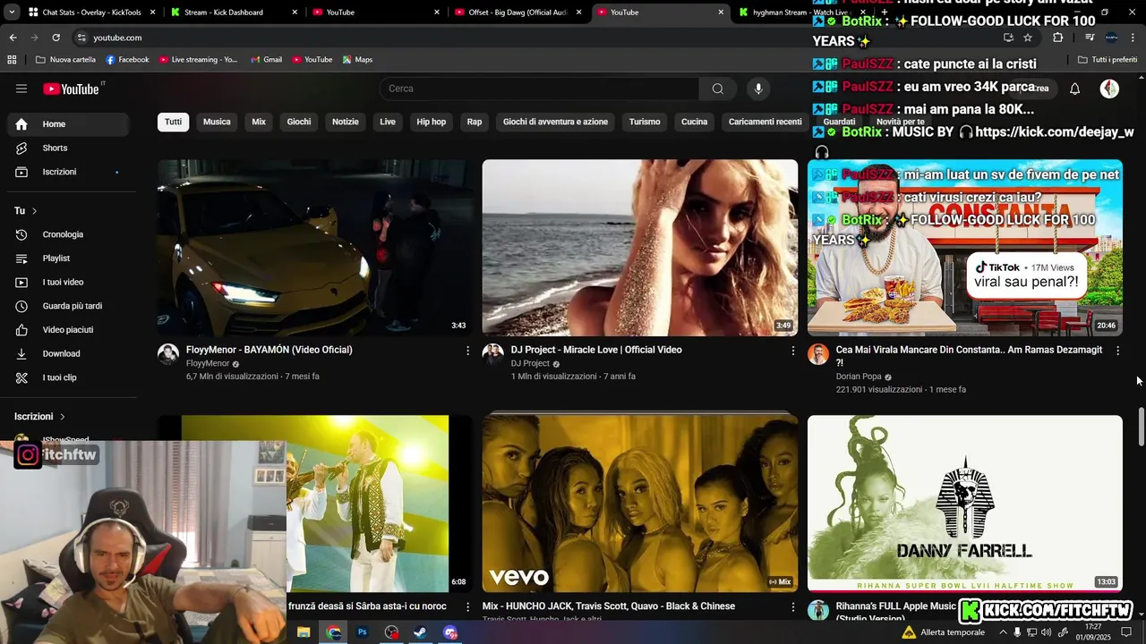
Task: Open Chrome apps grid in bookmarks bar
Action: point(12,60)
